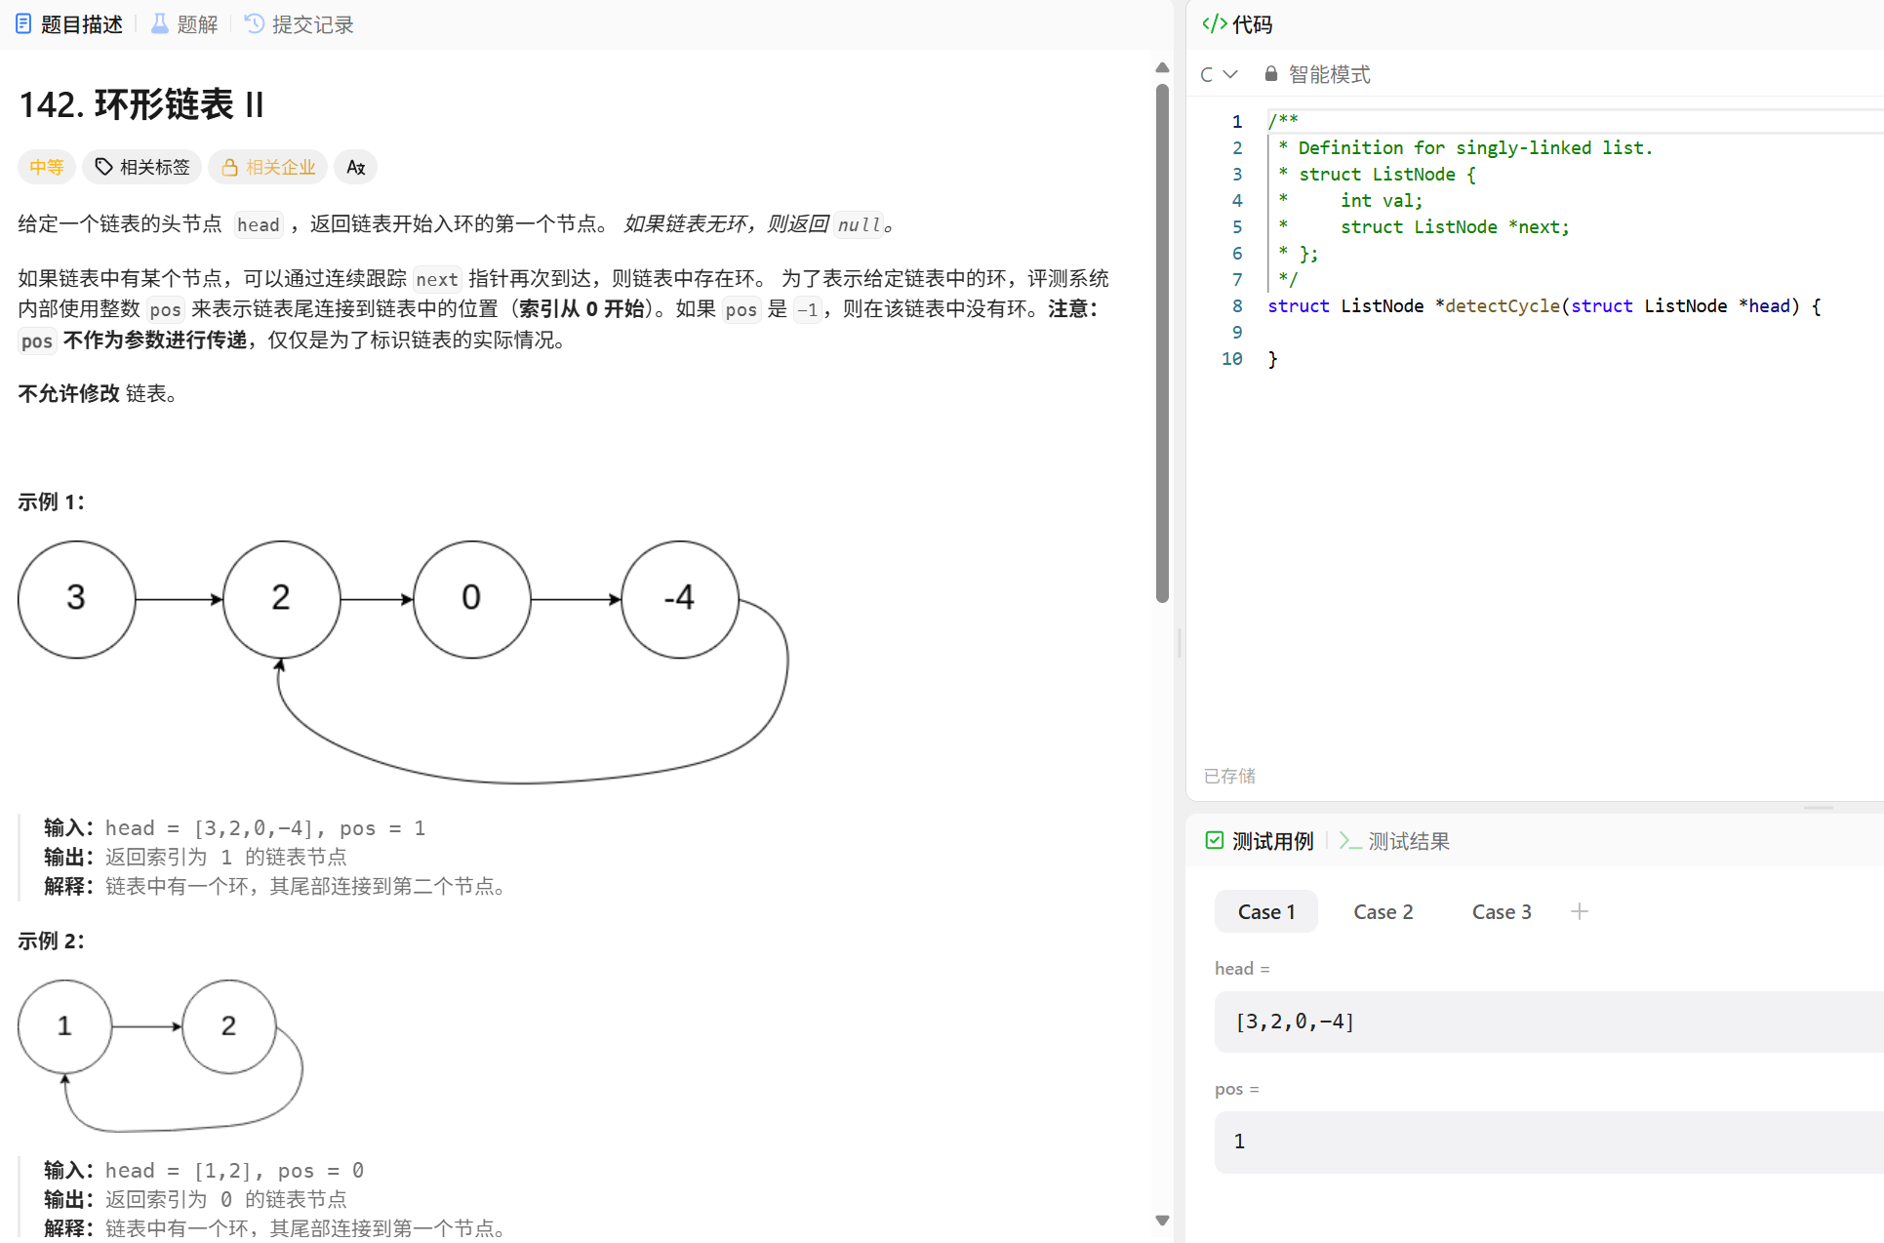This screenshot has height=1243, width=1884.
Task: Click the 中等 difficulty badge
Action: coord(46,167)
